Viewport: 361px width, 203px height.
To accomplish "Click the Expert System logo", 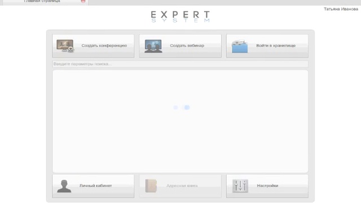I will (x=180, y=16).
